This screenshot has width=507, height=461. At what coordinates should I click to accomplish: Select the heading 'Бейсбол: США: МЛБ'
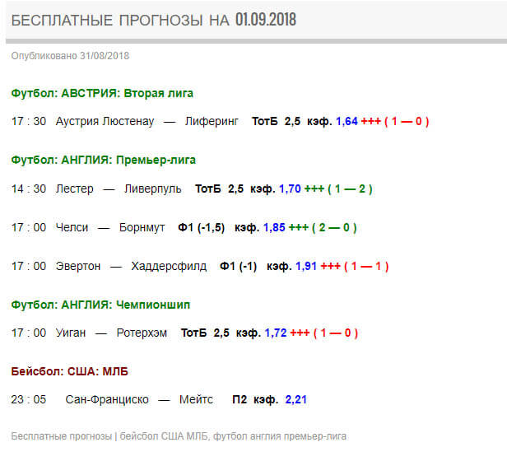pos(69,372)
